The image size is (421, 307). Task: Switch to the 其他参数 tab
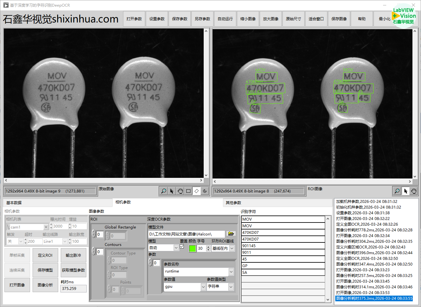(x=233, y=203)
